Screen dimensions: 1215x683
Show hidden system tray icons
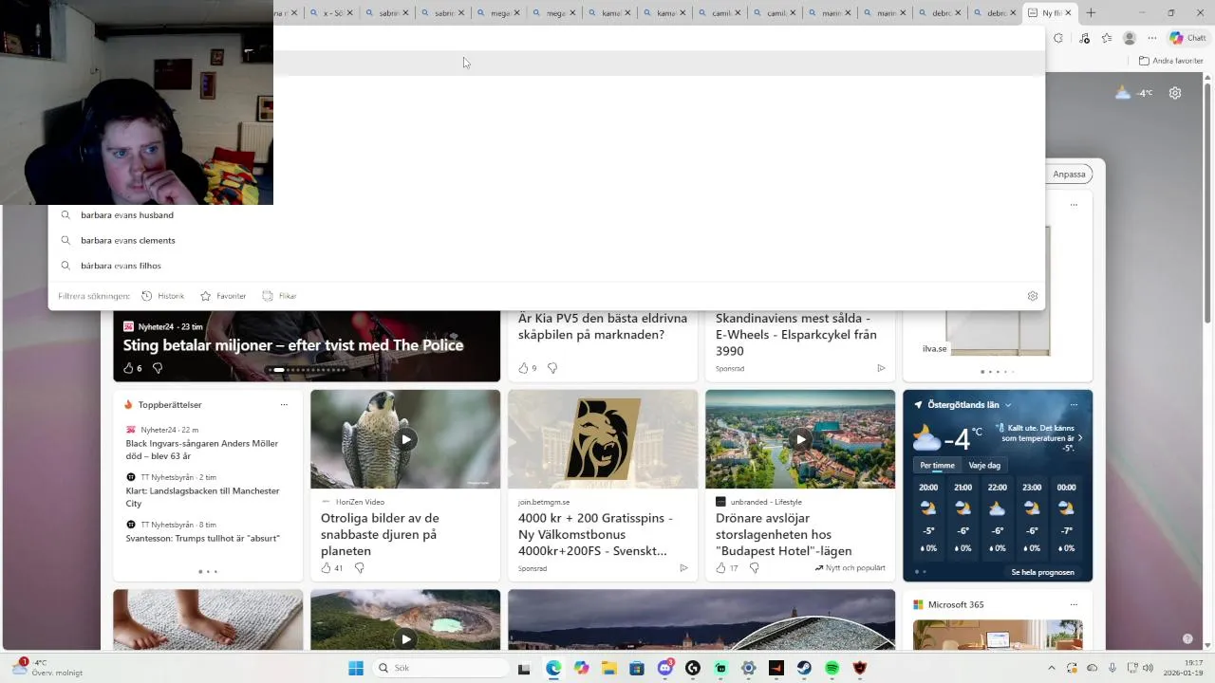tap(1051, 668)
